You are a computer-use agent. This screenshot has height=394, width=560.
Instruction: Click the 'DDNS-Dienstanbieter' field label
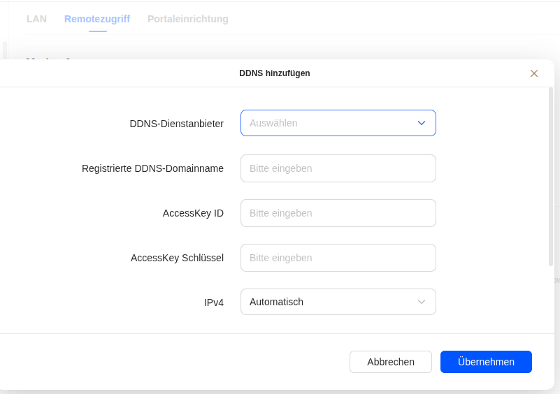tap(176, 124)
